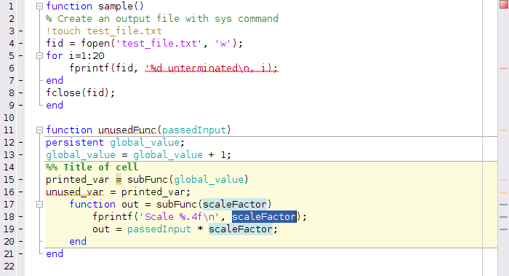Collapse the function sample() code fold
This screenshot has width=509, height=276.
[39, 6]
